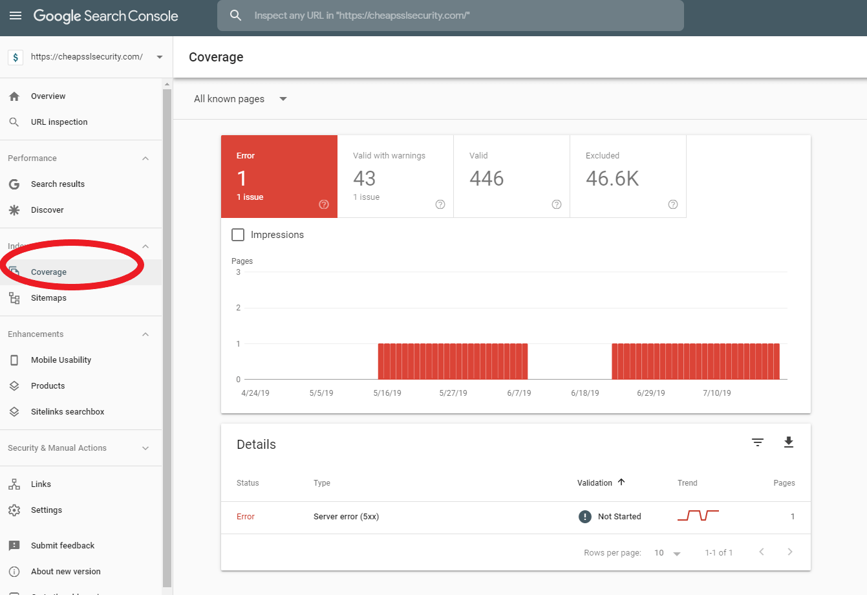Open Mobile Usability in the sidebar
Image resolution: width=867 pixels, height=595 pixels.
(x=81, y=360)
